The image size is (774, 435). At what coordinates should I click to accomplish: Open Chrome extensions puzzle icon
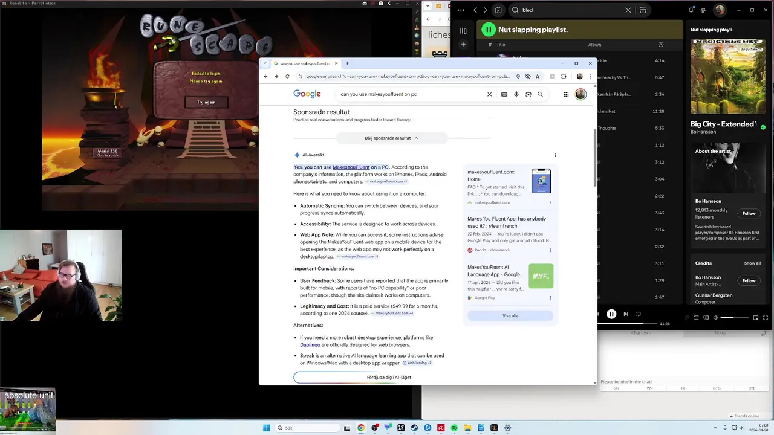(564, 76)
